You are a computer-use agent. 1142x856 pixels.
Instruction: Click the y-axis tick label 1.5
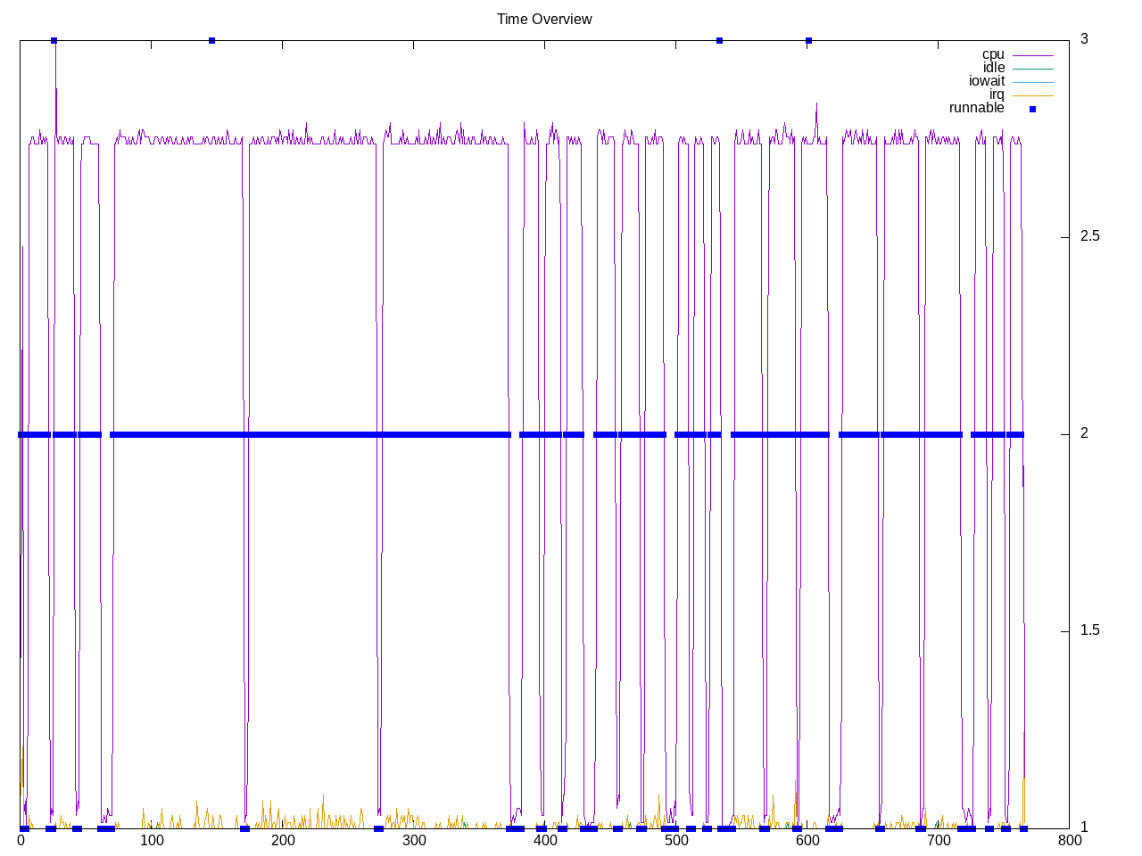(1089, 630)
